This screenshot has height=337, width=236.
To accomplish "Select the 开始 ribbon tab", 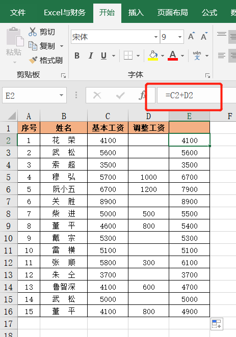I will pos(107,12).
